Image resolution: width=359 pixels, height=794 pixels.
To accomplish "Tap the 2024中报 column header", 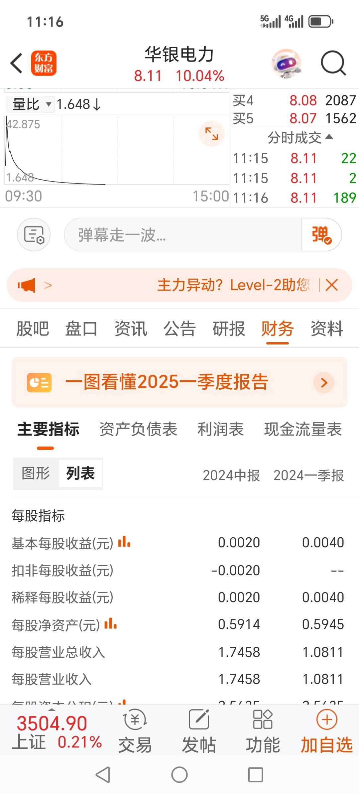I will click(x=231, y=475).
